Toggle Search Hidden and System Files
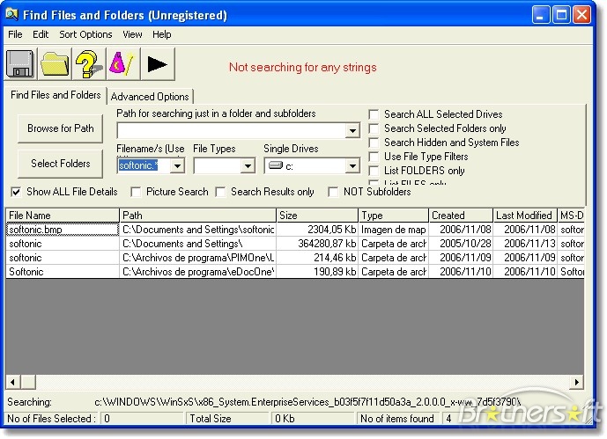 [374, 143]
